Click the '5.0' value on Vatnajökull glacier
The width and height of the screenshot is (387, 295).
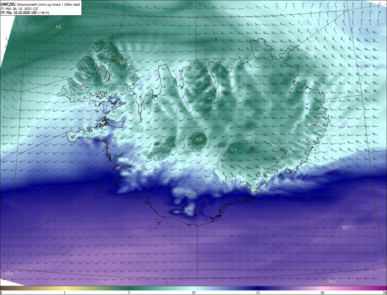click(x=234, y=150)
